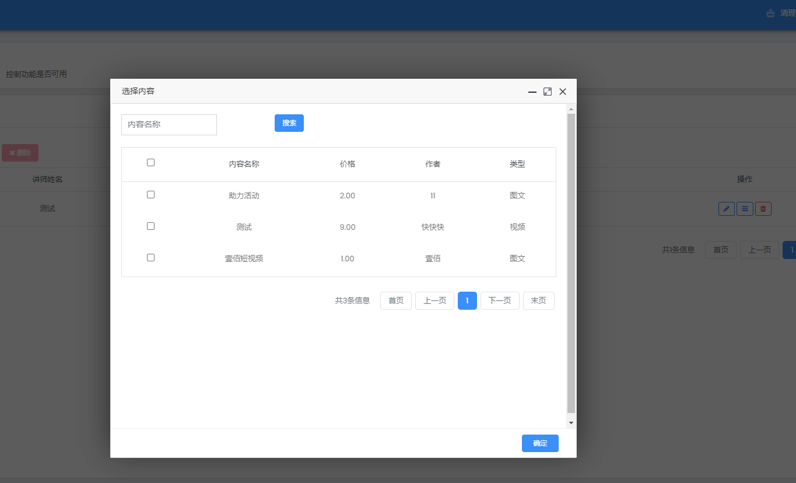Screen dimensions: 796x483
Task: Check the 助力活动 row checkbox
Action: [x=150, y=195]
